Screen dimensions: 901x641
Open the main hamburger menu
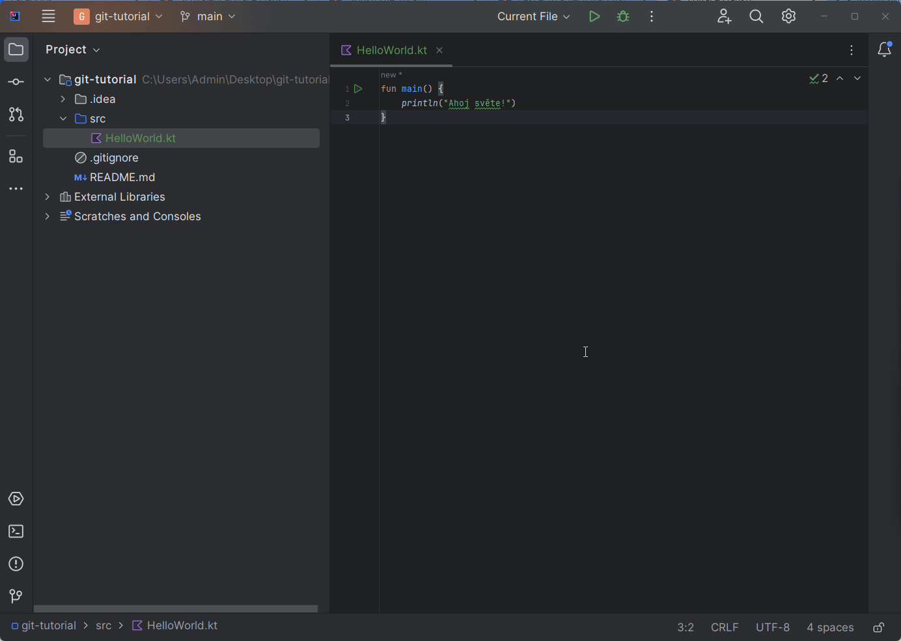(x=49, y=17)
